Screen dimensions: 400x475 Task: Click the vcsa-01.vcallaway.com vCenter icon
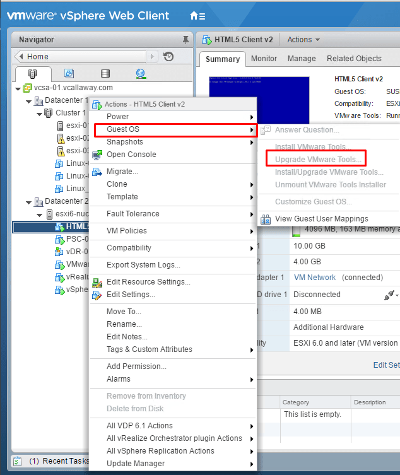(27, 88)
